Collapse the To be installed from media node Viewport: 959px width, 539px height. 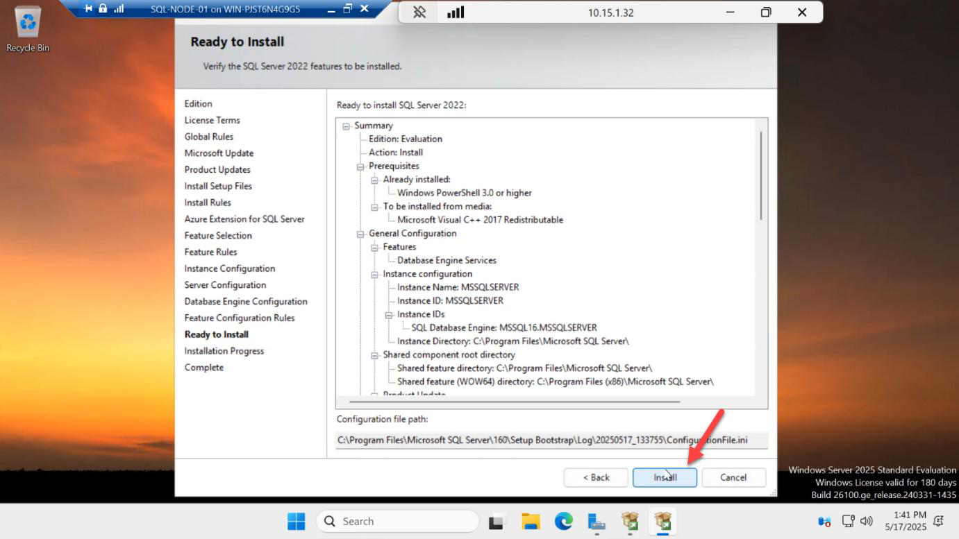[374, 207]
